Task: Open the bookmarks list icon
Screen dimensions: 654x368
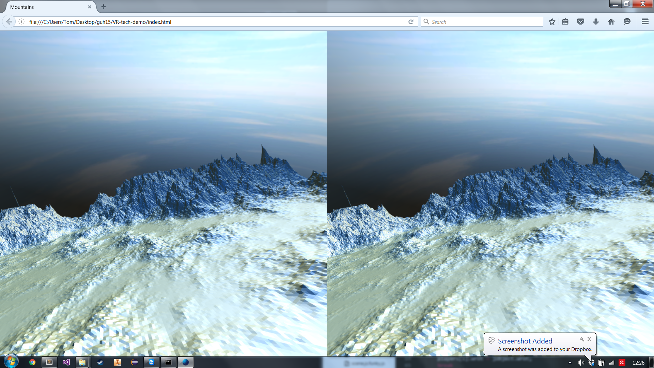Action: point(565,22)
